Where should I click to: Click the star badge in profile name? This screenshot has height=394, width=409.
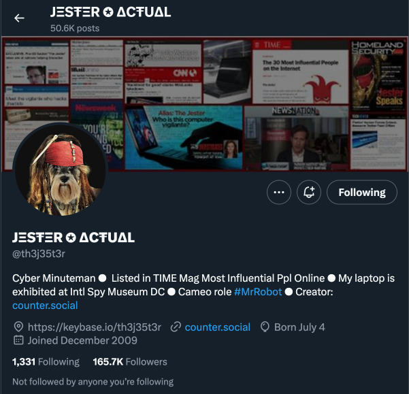[71, 237]
